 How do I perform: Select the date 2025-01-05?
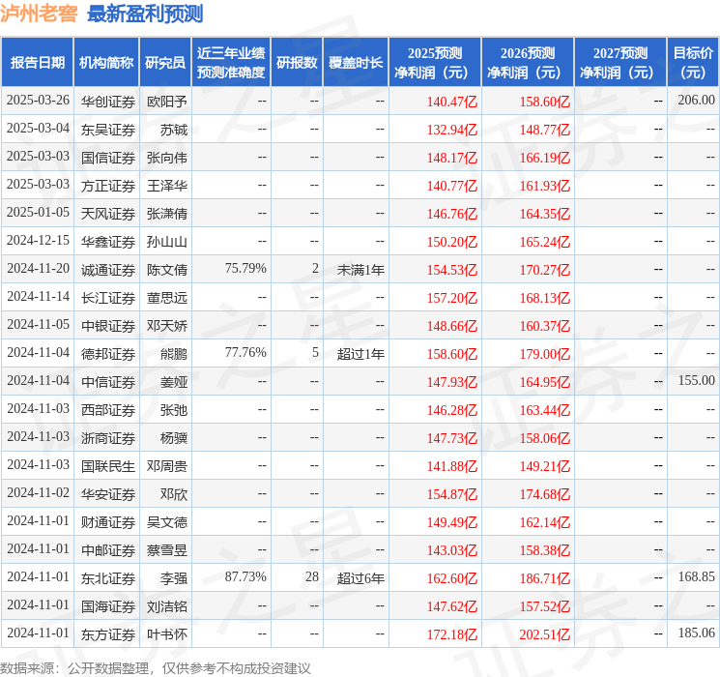click(x=38, y=213)
